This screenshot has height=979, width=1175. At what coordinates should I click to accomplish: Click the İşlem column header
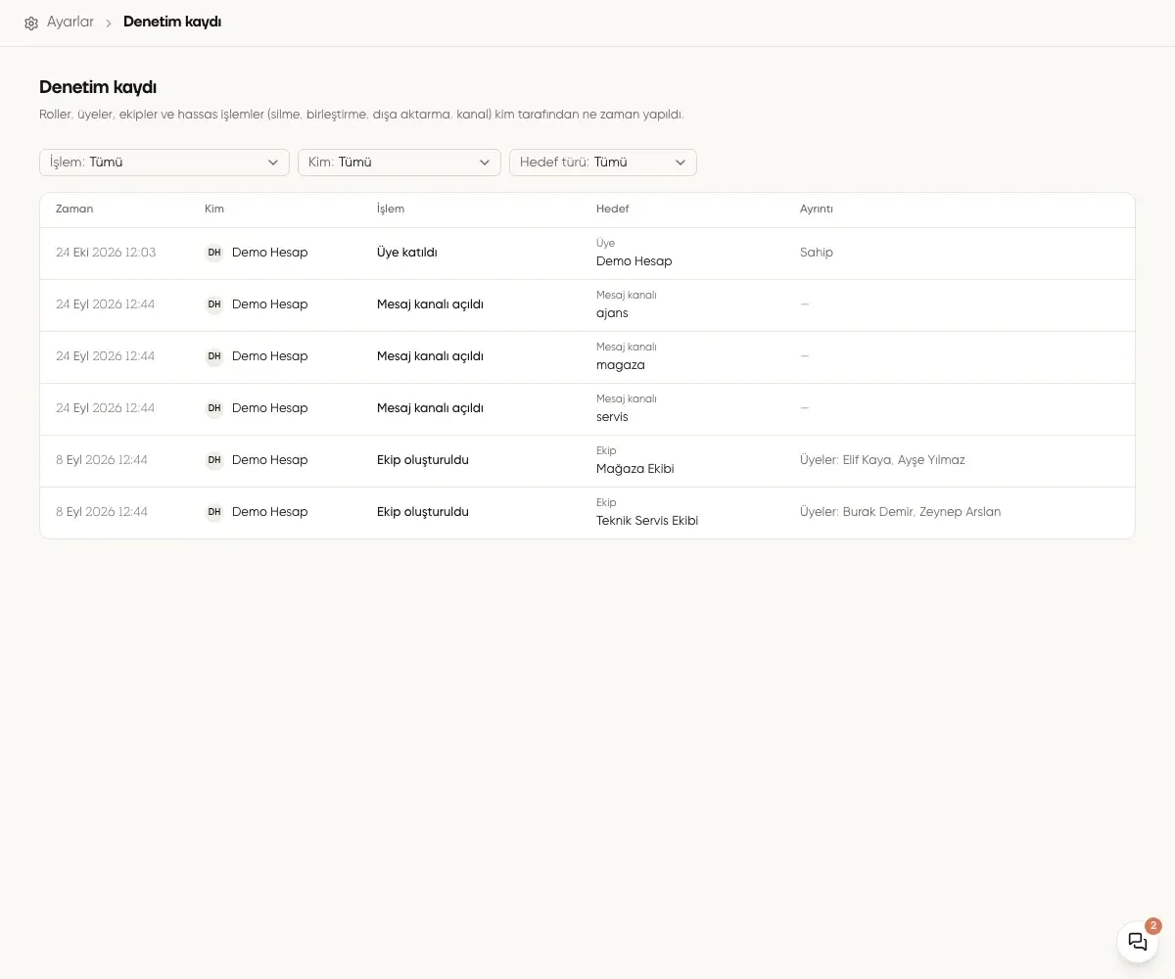point(391,210)
